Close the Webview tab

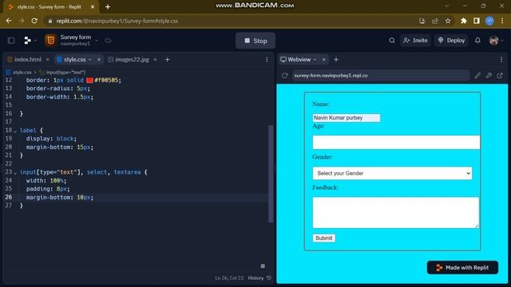point(323,60)
